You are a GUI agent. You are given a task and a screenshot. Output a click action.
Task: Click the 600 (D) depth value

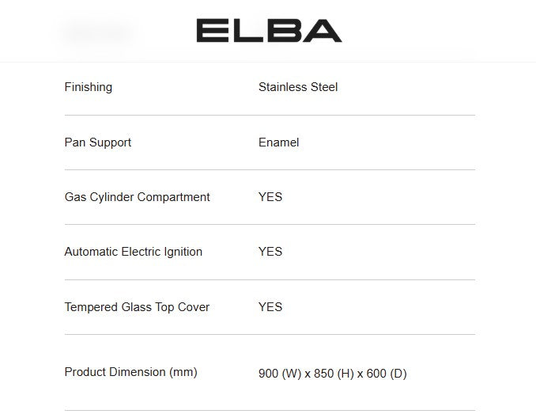pos(387,374)
